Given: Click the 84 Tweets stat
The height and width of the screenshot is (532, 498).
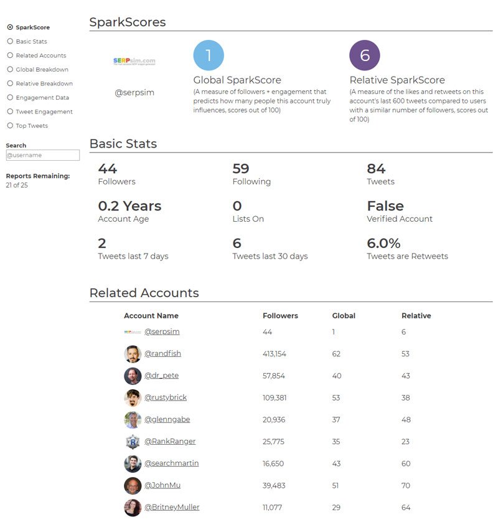Looking at the screenshot, I should click(x=381, y=174).
